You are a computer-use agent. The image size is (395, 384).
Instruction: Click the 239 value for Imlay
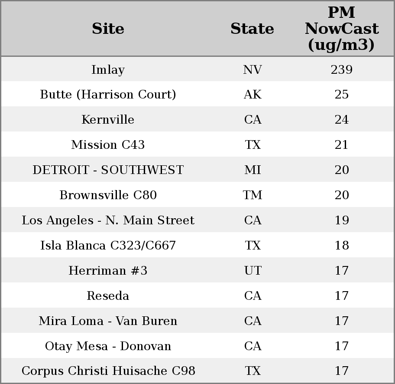[341, 70]
